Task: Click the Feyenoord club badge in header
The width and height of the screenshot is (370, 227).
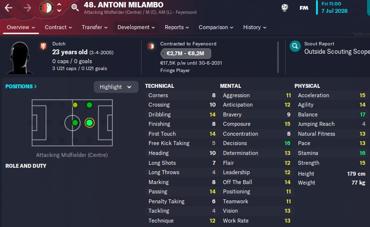Action: (x=46, y=7)
